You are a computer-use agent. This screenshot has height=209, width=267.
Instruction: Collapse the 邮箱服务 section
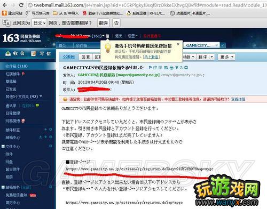[3, 187]
